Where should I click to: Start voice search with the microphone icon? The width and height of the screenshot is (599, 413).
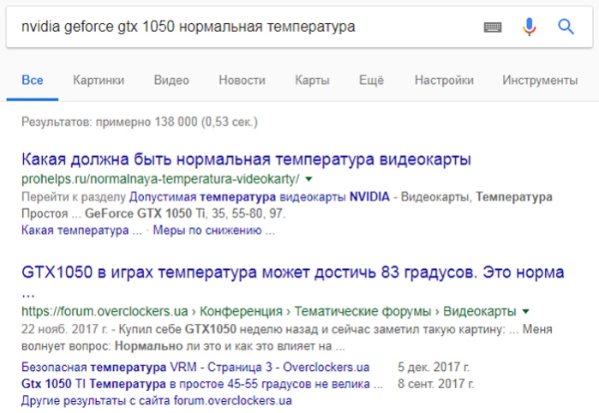529,27
